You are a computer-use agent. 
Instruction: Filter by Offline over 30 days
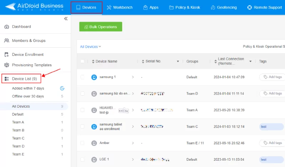(x=28, y=96)
